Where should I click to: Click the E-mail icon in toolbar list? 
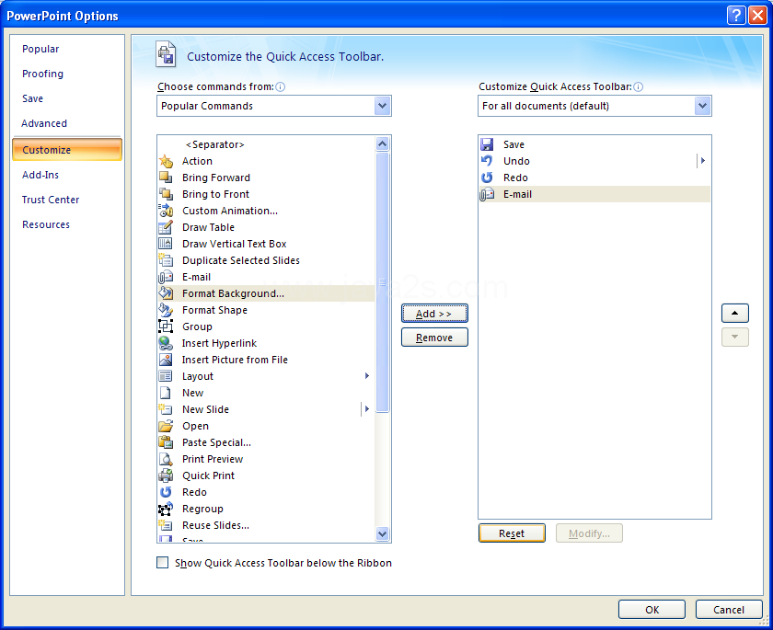point(487,194)
